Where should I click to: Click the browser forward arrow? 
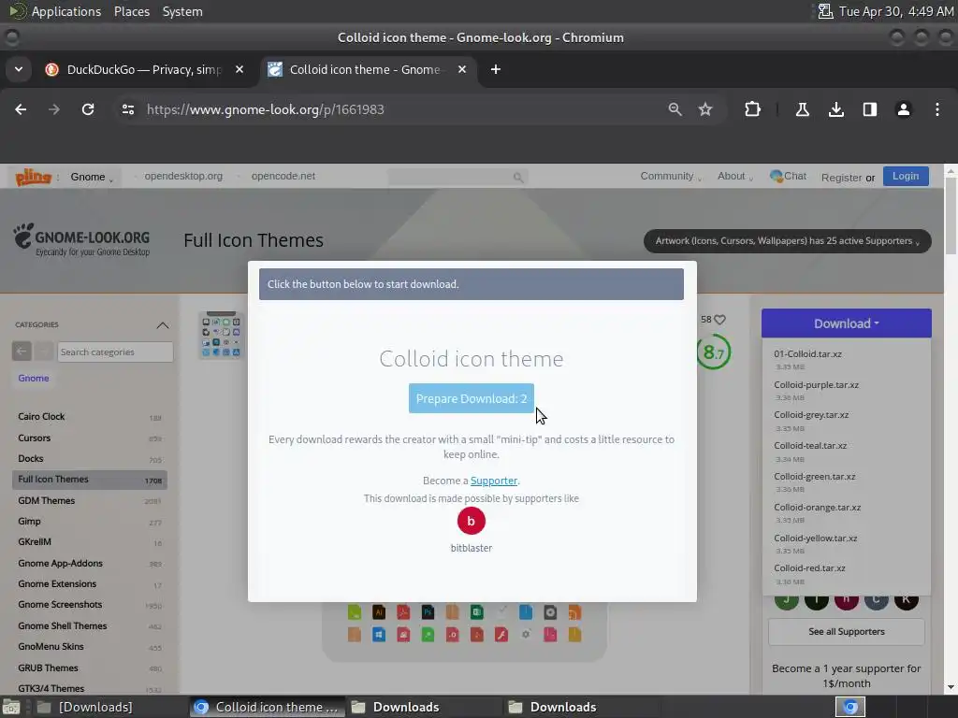tap(54, 109)
